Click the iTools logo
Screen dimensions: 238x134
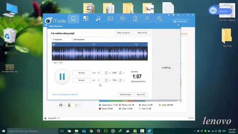tap(55, 20)
